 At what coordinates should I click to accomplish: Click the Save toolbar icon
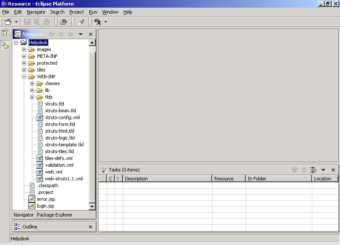point(27,22)
